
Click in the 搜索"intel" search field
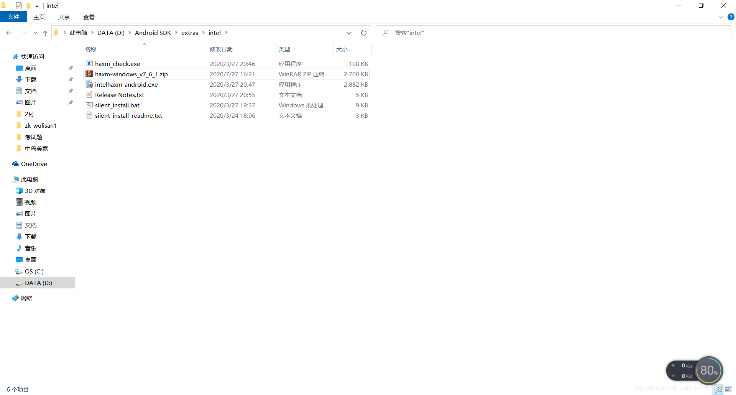[x=554, y=33]
